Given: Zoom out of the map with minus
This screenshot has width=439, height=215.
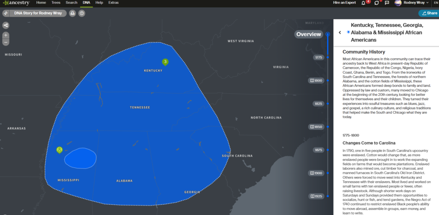Looking at the screenshot, I should [6, 42].
